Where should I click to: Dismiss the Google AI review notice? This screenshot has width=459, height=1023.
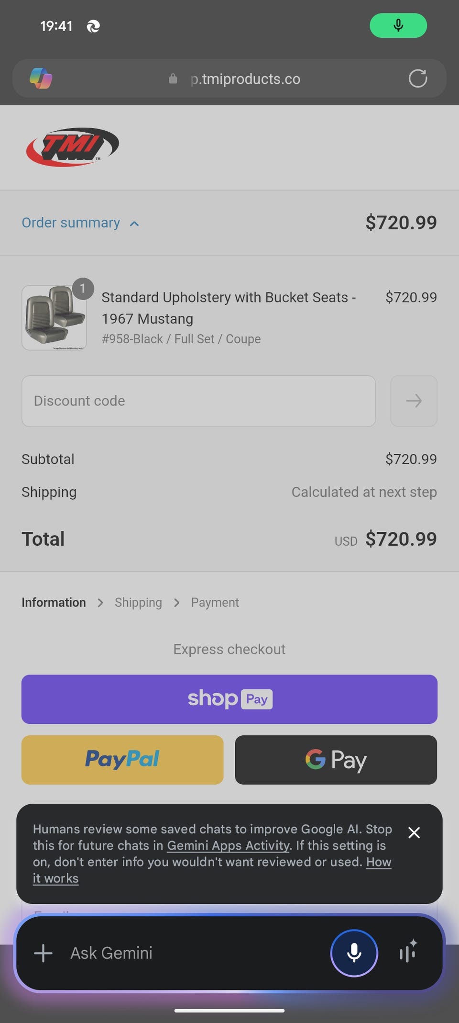pos(414,833)
